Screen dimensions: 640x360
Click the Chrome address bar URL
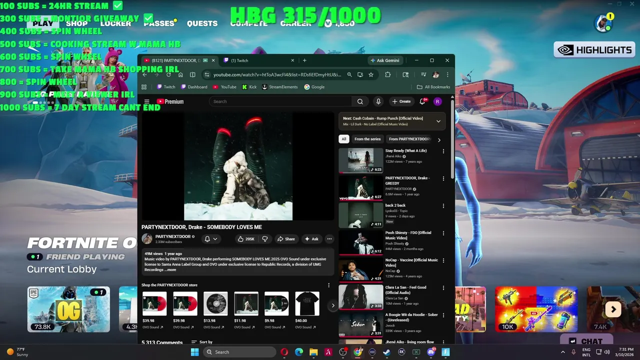pyautogui.click(x=277, y=74)
